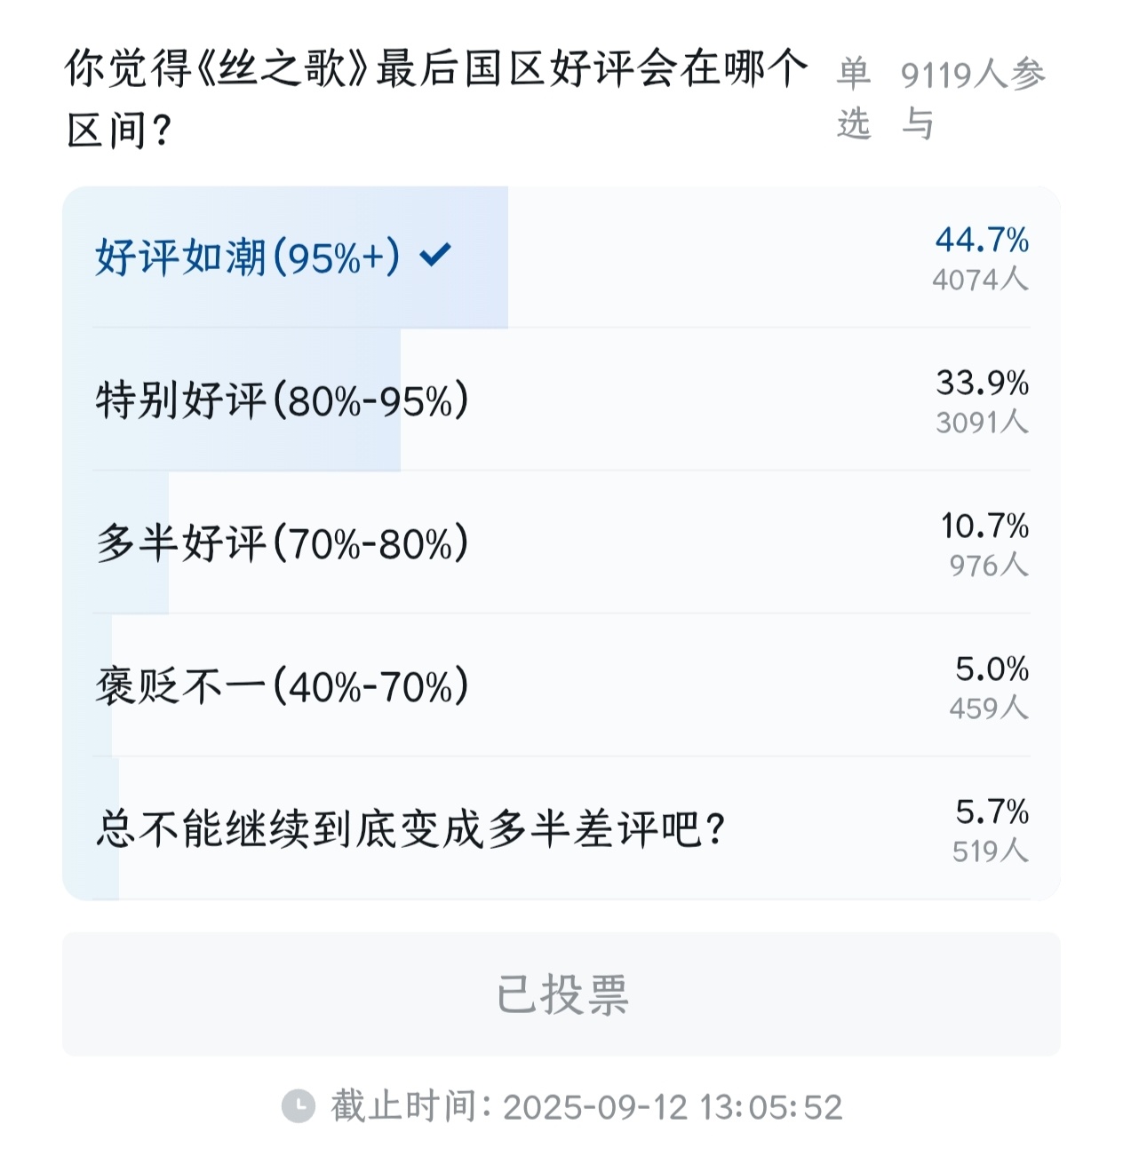Choose the 特别好评(80%-95%) option label
This screenshot has height=1164, width=1123.
pyautogui.click(x=282, y=400)
